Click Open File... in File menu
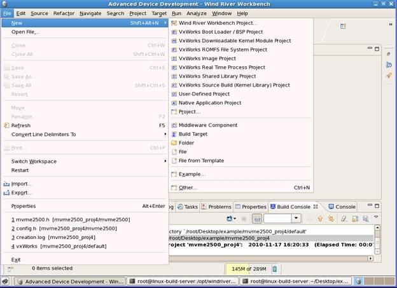Screen dimensions: 397x288 tap(85, 32)
